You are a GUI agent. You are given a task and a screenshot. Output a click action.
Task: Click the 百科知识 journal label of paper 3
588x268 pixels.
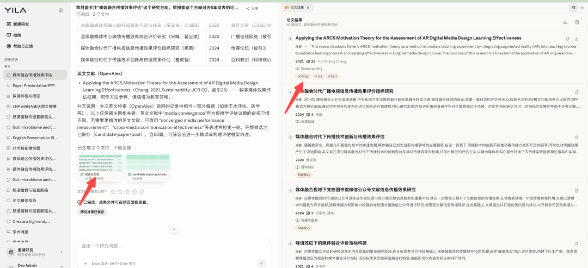[x=305, y=167]
